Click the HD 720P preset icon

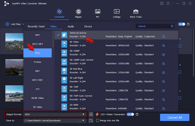64,89
